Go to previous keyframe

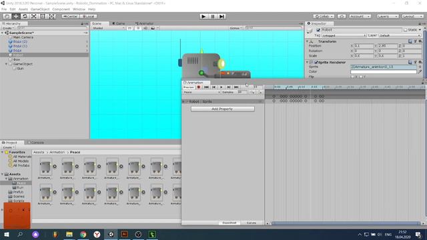coord(213,87)
